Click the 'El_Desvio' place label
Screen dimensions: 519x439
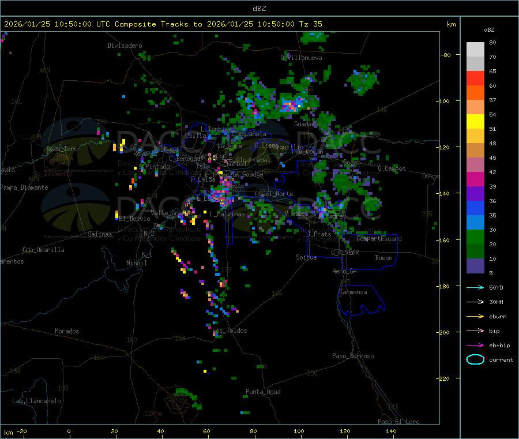(135, 219)
